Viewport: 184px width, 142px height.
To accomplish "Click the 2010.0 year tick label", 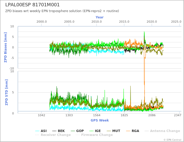I will pos(96,22).
